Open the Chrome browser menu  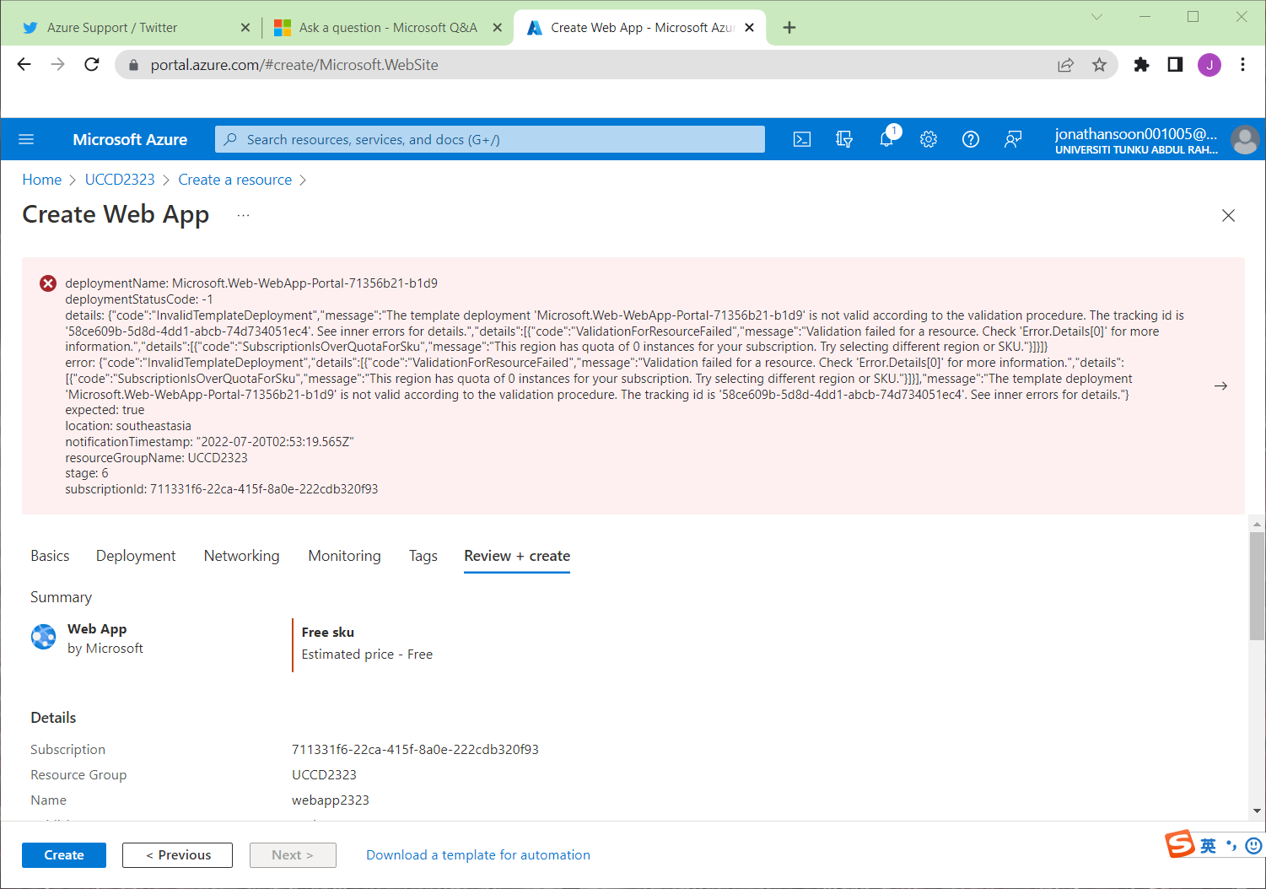(1242, 64)
